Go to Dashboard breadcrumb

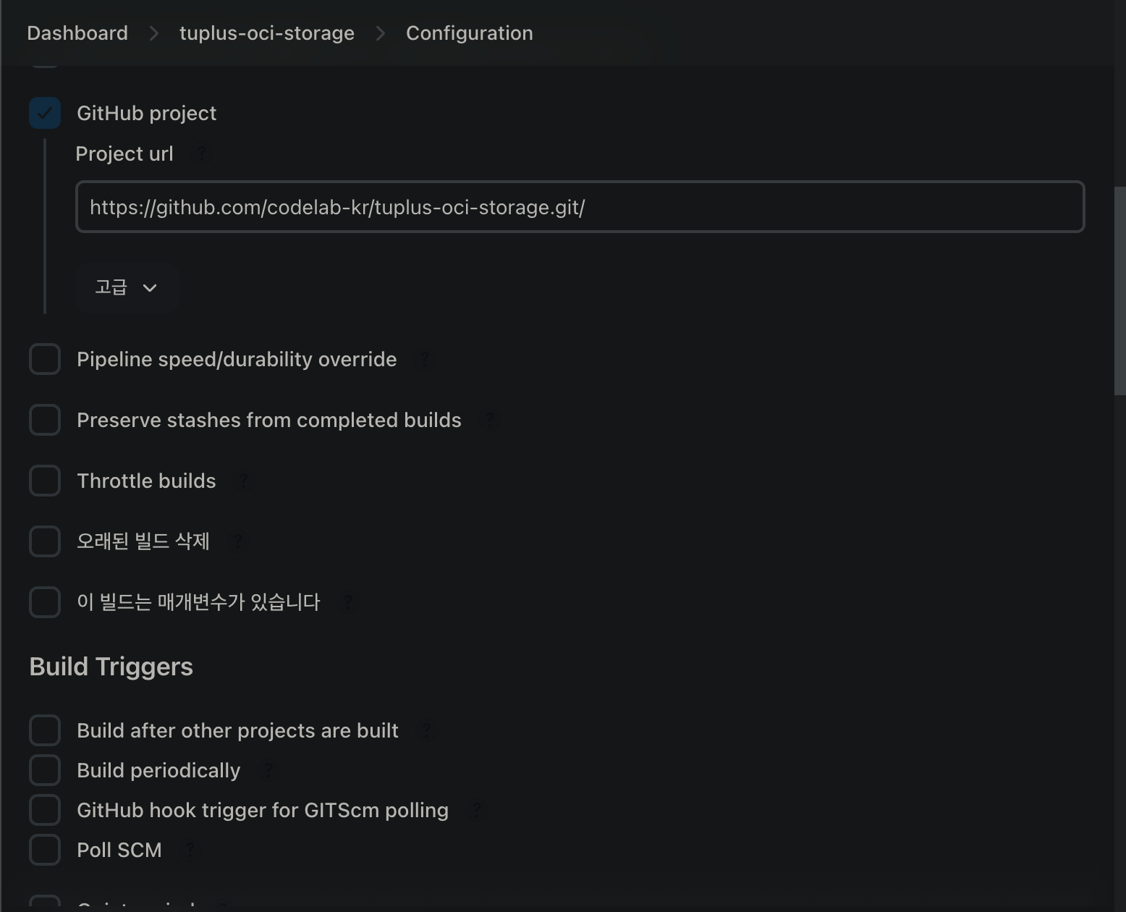click(77, 33)
